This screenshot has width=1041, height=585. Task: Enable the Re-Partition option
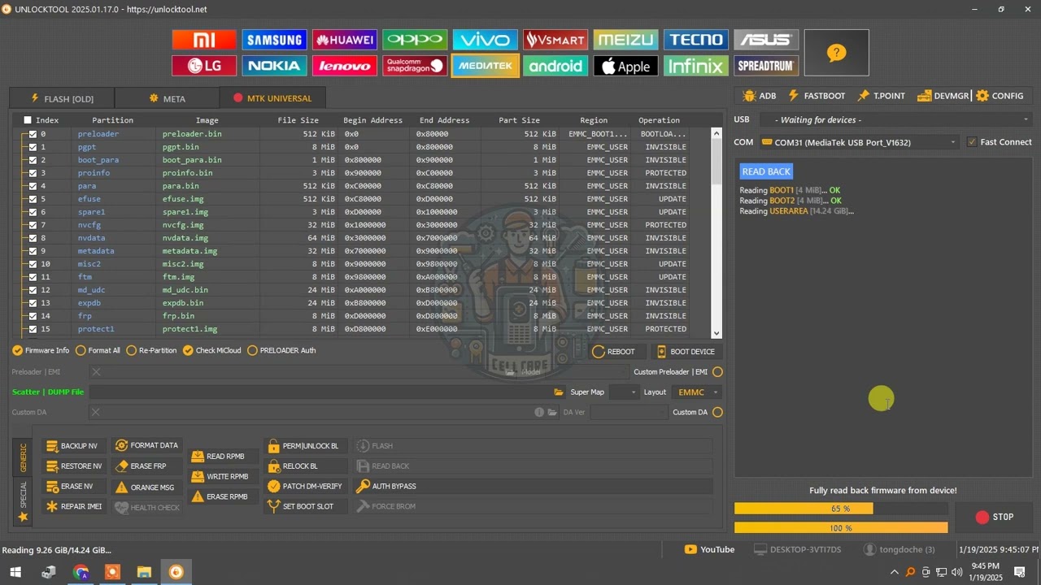pyautogui.click(x=151, y=351)
